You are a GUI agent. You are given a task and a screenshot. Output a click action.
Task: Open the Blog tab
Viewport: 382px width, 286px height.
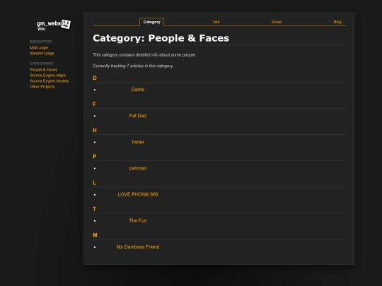point(337,22)
